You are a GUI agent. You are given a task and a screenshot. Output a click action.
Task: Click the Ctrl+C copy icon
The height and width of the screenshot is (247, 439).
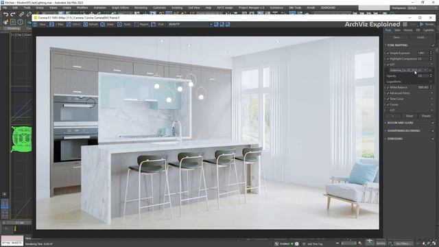[69, 25]
